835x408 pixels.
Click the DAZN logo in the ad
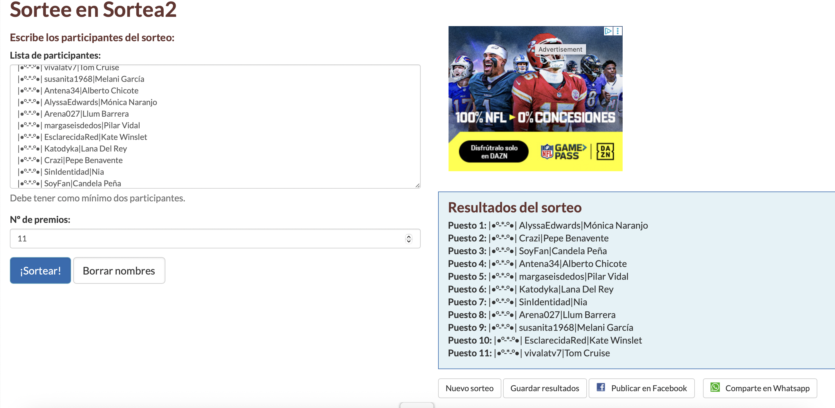605,151
